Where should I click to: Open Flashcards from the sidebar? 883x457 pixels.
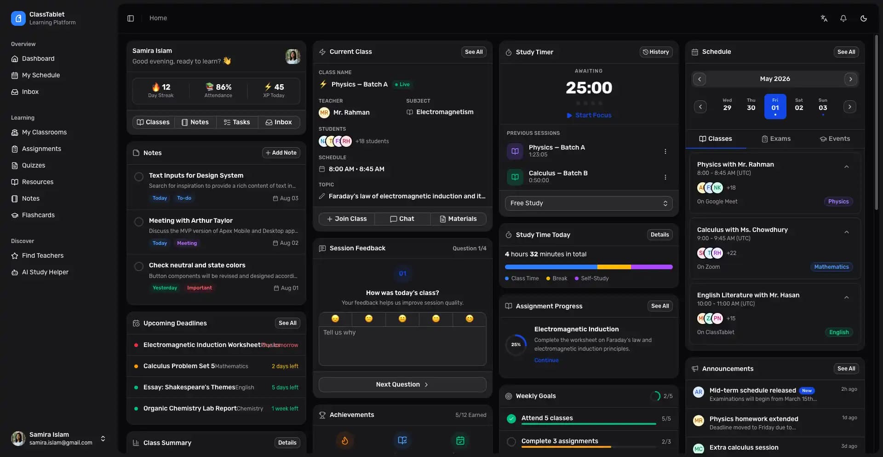(38, 215)
